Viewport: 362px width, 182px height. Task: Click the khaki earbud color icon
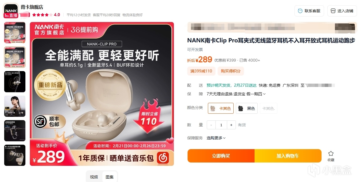(213, 108)
